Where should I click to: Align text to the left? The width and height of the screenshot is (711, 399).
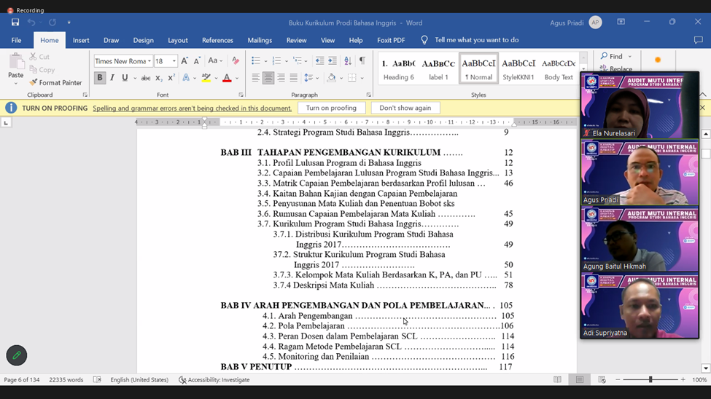[x=255, y=78]
